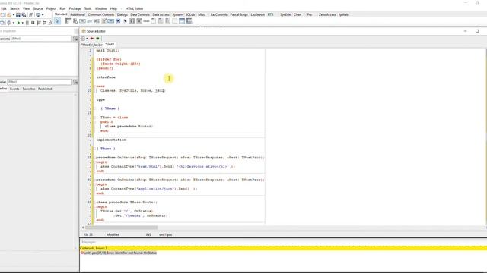Screen dimensions: 487x273
Task: Switch to Events tab in Object Inspector
Action: pyautogui.click(x=14, y=89)
